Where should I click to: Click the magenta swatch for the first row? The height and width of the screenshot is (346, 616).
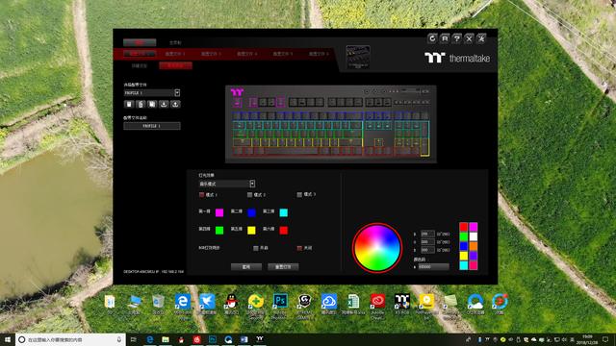(x=219, y=212)
